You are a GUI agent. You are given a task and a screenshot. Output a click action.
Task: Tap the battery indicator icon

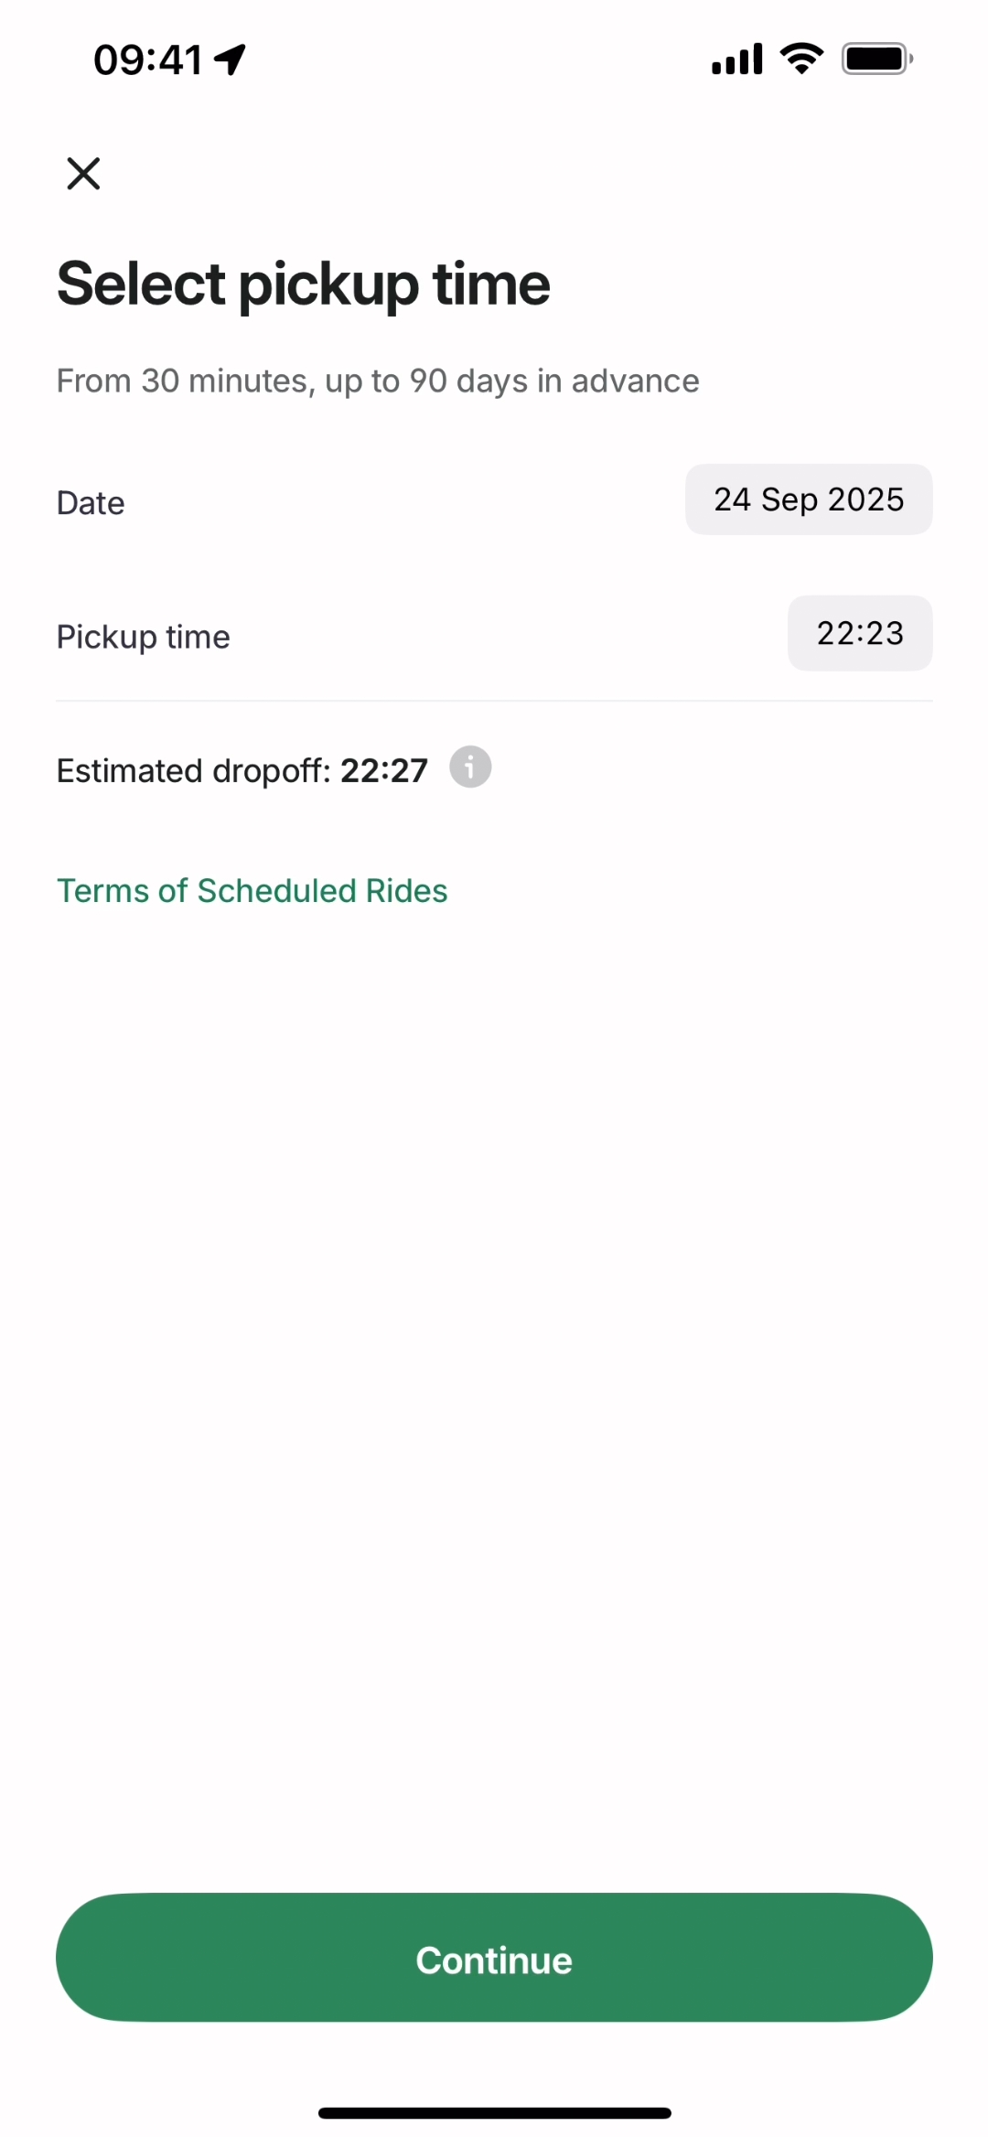(876, 59)
